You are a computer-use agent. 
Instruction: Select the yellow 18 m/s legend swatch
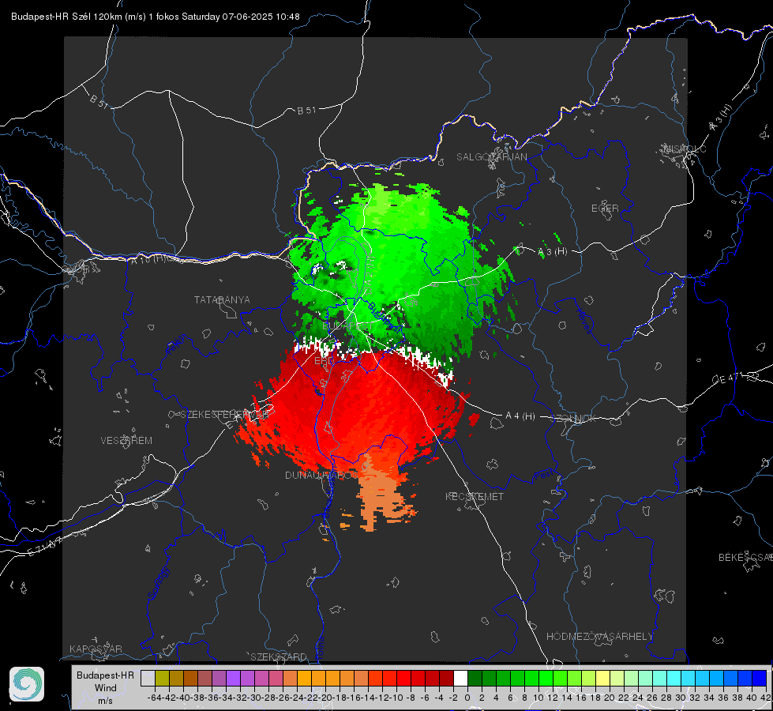click(603, 678)
